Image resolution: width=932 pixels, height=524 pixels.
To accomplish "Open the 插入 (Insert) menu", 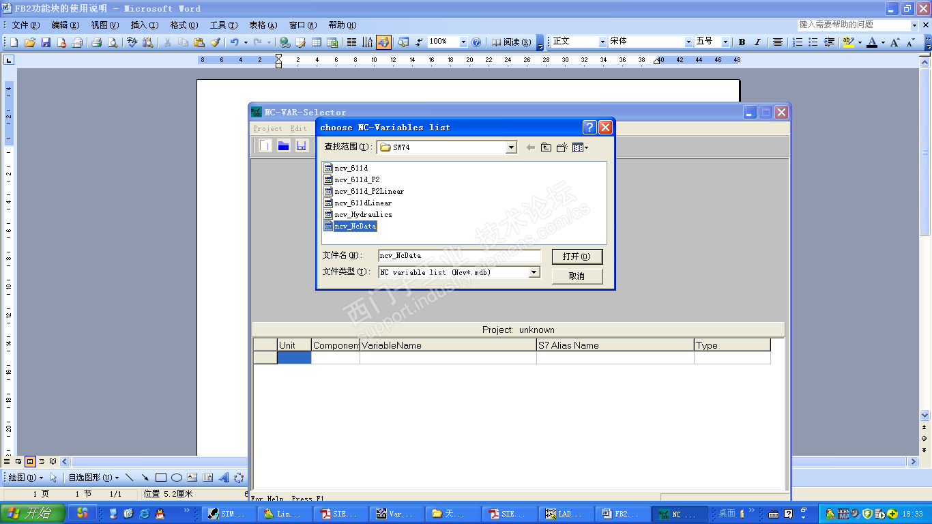I will tap(144, 25).
